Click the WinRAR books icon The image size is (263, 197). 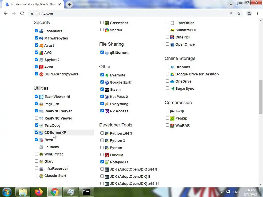(x=172, y=125)
